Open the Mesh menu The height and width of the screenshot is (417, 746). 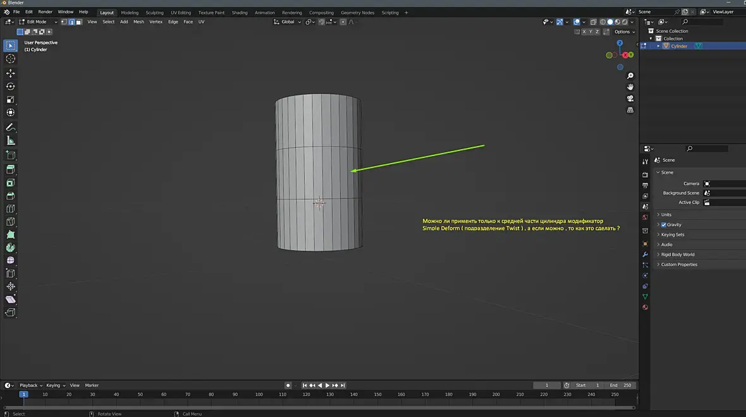pyautogui.click(x=138, y=22)
